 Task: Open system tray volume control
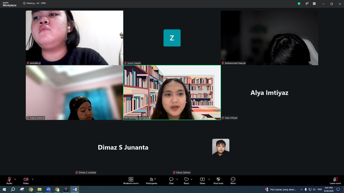pos(314,189)
